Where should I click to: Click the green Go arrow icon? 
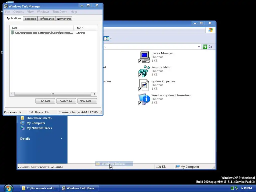tap(205, 47)
